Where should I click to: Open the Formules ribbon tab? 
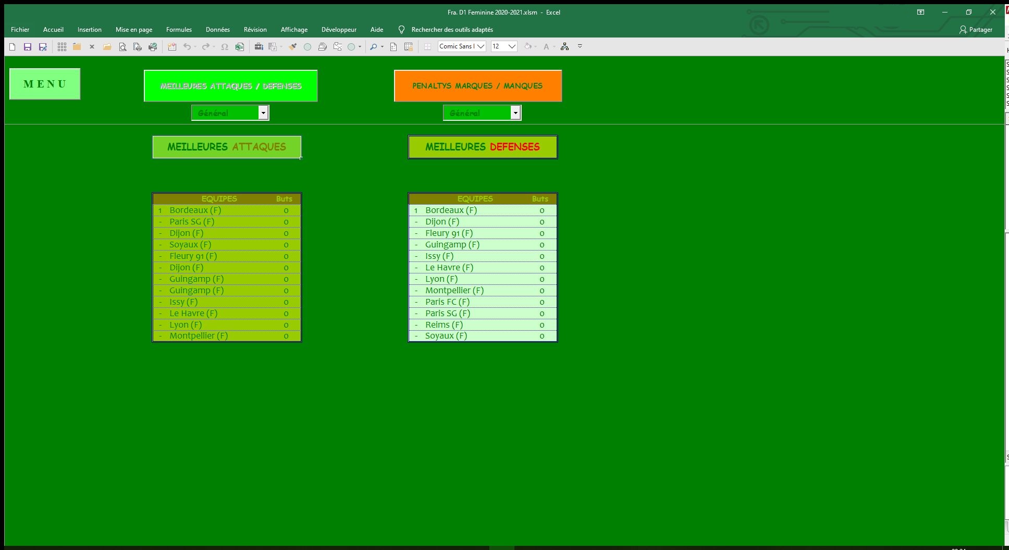[x=179, y=30]
